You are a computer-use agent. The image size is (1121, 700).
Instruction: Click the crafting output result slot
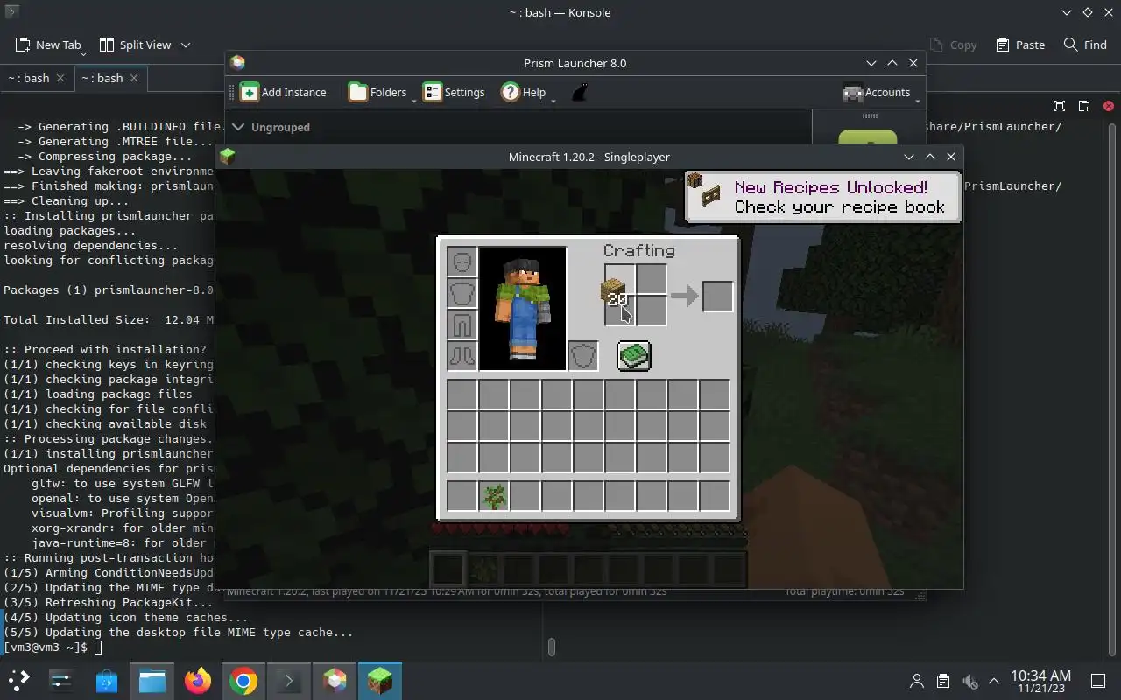[718, 296]
